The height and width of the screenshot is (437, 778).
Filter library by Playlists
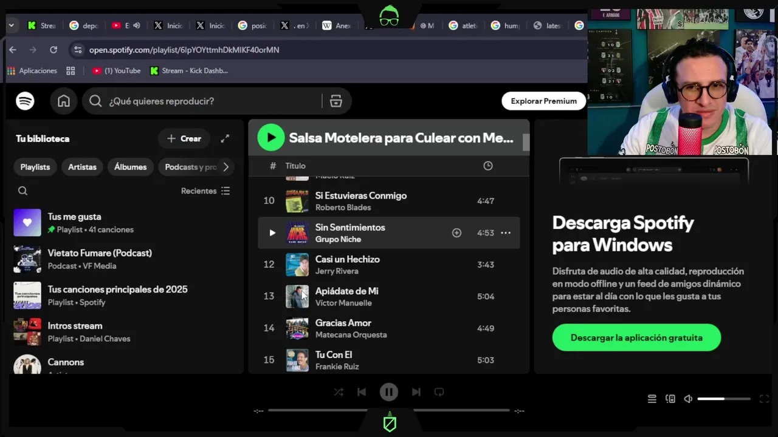(x=35, y=167)
